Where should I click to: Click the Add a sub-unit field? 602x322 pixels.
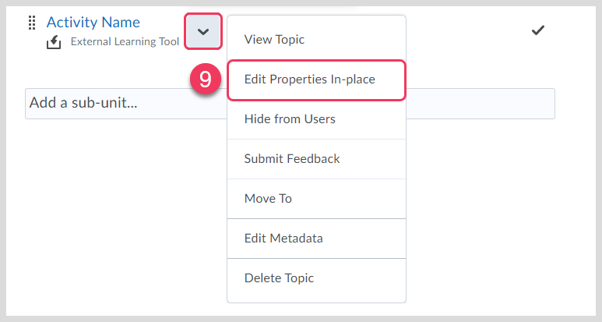290,104
